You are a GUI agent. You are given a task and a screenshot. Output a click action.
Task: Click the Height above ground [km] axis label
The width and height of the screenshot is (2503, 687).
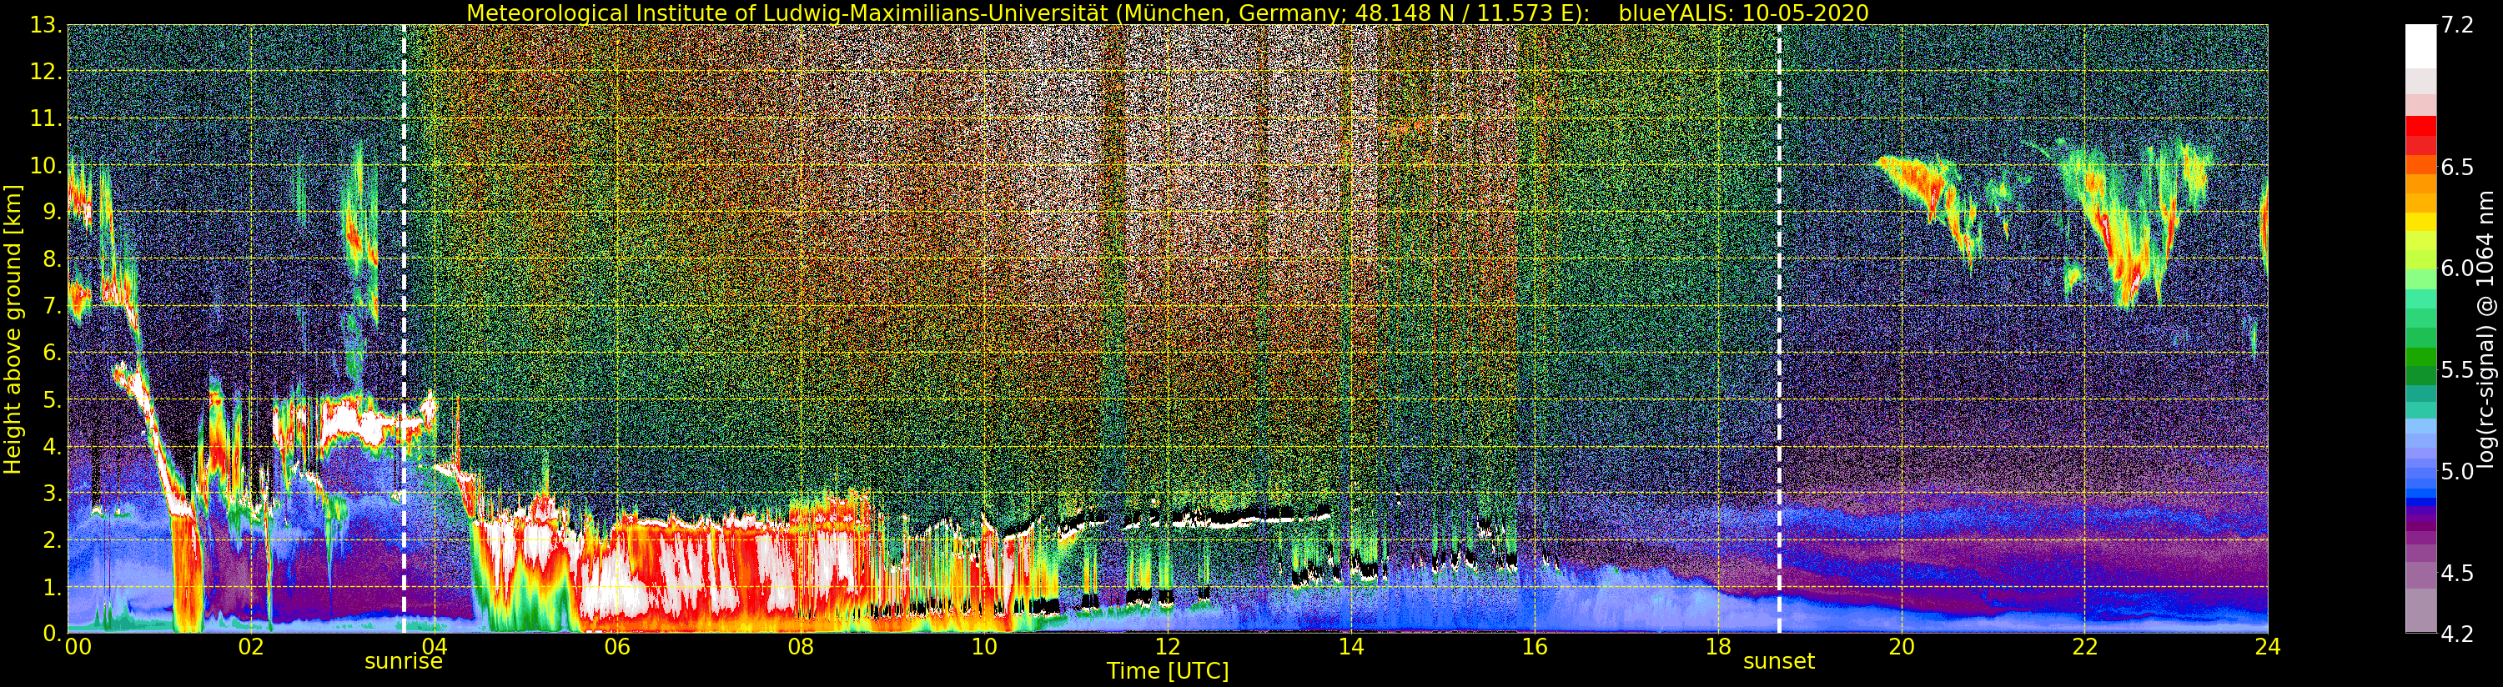[x=13, y=328]
